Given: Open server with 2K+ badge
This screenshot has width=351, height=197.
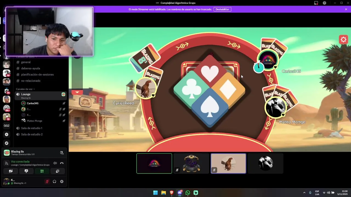Looking at the screenshot, I should tap(7, 108).
